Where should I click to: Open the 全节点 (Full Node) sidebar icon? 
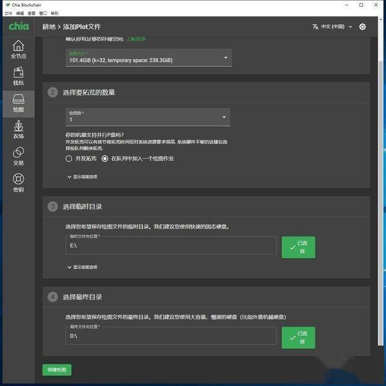click(19, 49)
